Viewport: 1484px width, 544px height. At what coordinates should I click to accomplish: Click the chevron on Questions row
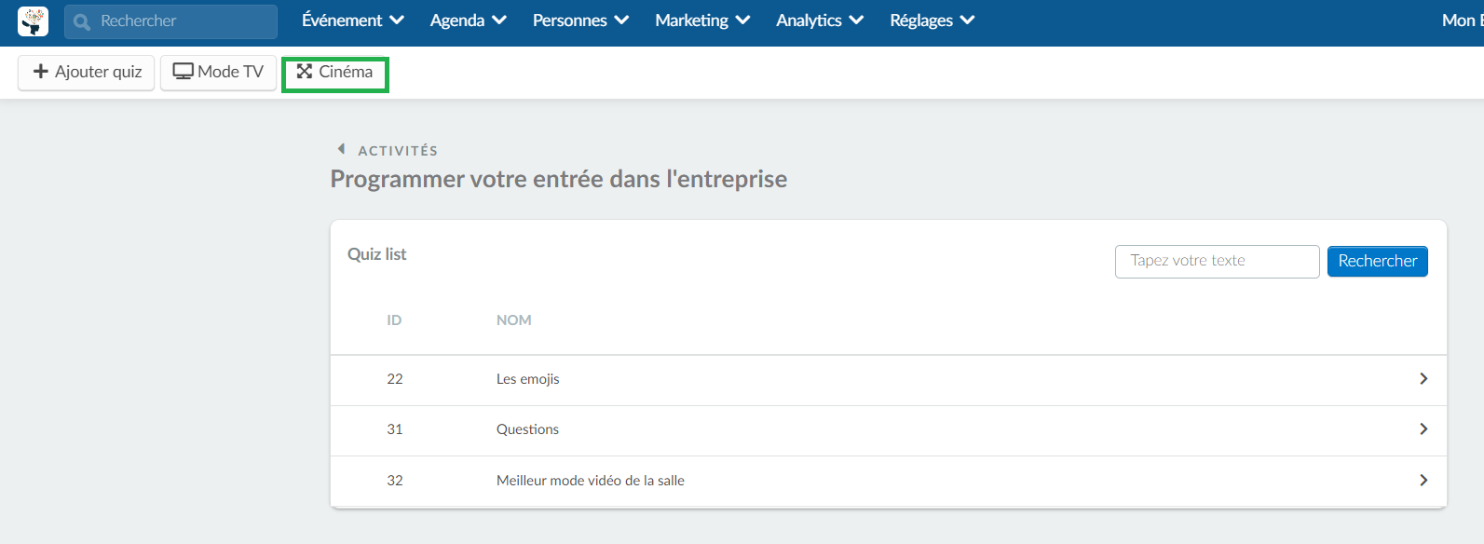point(1423,429)
